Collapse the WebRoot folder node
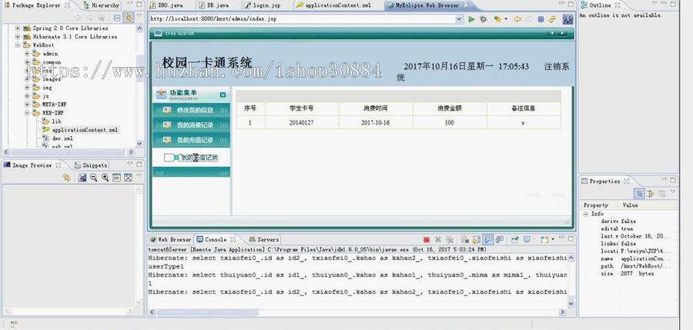The height and width of the screenshot is (330, 693). pos(18,45)
